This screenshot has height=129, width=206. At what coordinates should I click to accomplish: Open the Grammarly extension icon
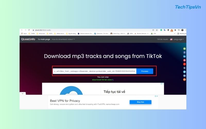point(161,30)
